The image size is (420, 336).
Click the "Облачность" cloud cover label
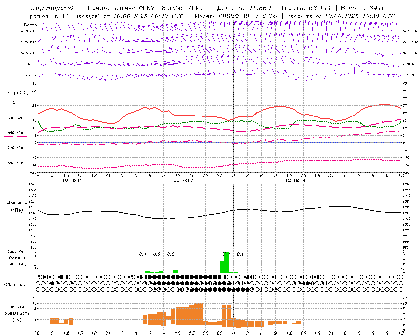coord(17,284)
